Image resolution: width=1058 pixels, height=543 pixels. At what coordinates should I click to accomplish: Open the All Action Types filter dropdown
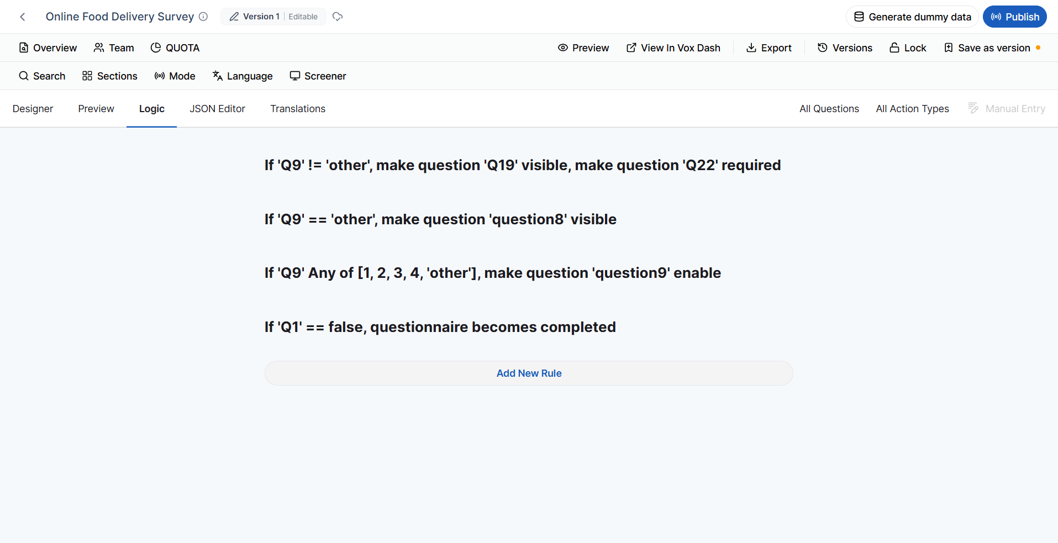(x=912, y=109)
